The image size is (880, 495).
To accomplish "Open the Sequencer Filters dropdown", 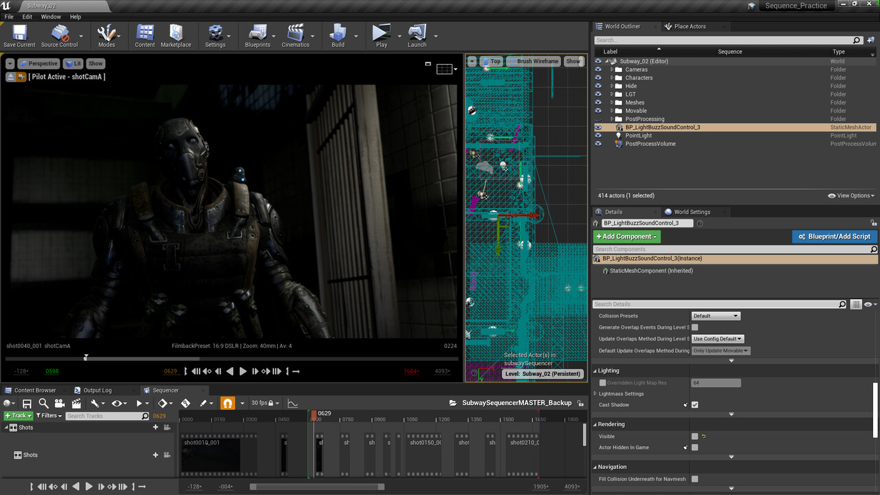I will click(49, 416).
